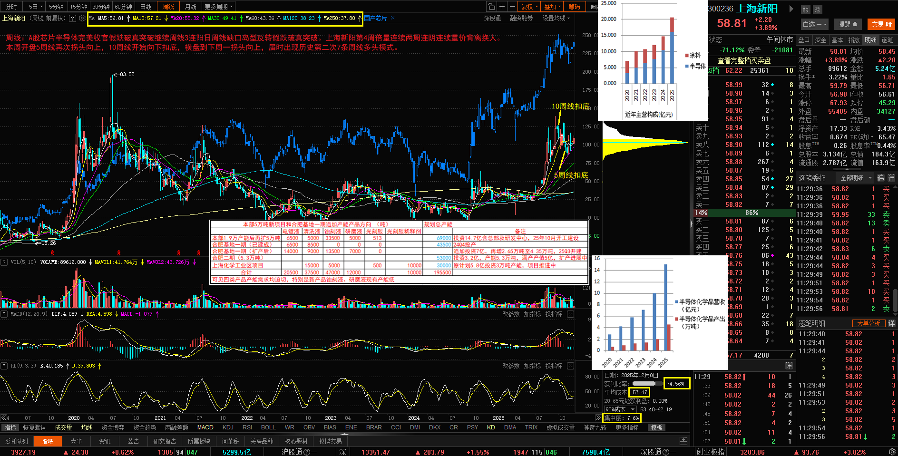Switch to the 日线 daily chart tab
The width and height of the screenshot is (898, 456).
146,7
